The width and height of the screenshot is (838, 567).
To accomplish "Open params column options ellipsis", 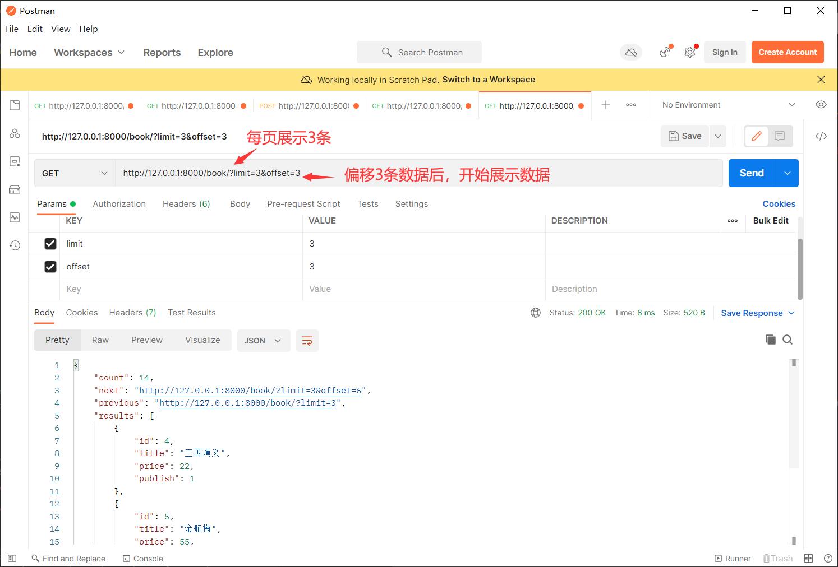I will coord(733,221).
